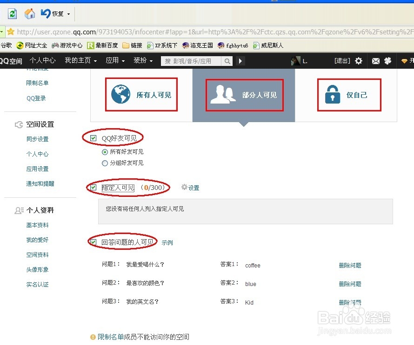Select the globe icon for 所有人可见
Viewport: 414px width, 345px height.
click(x=121, y=95)
